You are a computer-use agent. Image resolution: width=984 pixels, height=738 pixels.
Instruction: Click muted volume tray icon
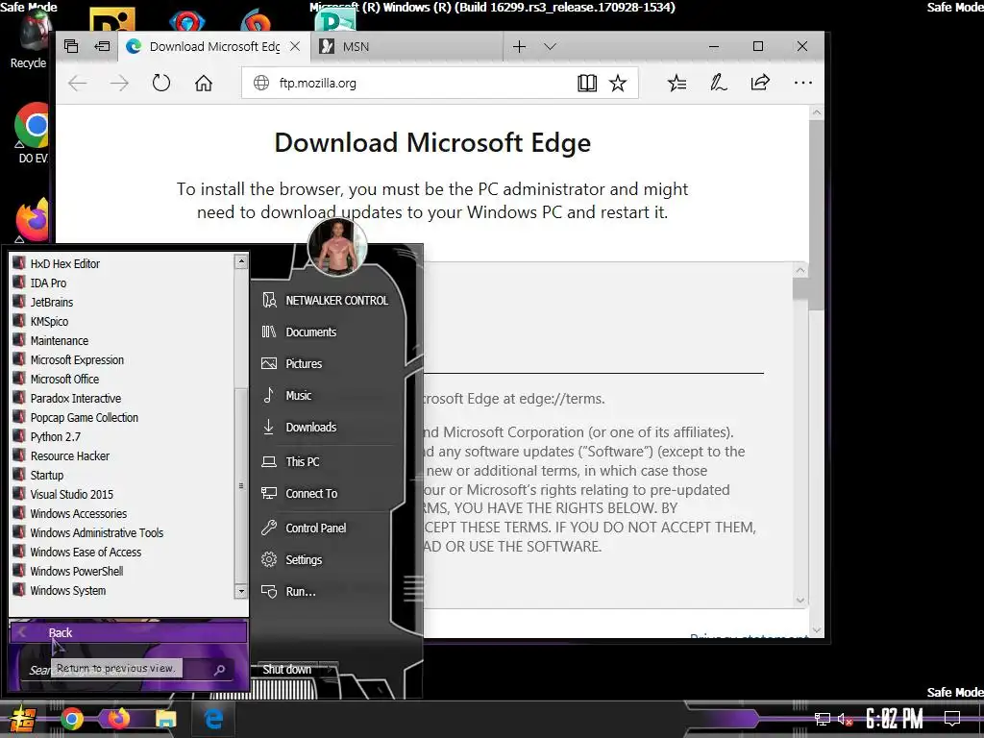845,719
